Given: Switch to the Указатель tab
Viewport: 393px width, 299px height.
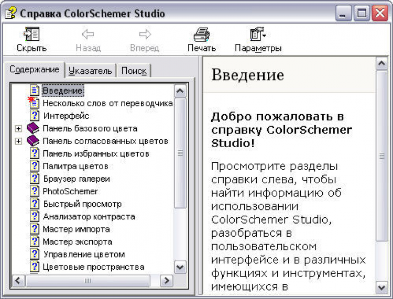Looking at the screenshot, I should coord(90,71).
